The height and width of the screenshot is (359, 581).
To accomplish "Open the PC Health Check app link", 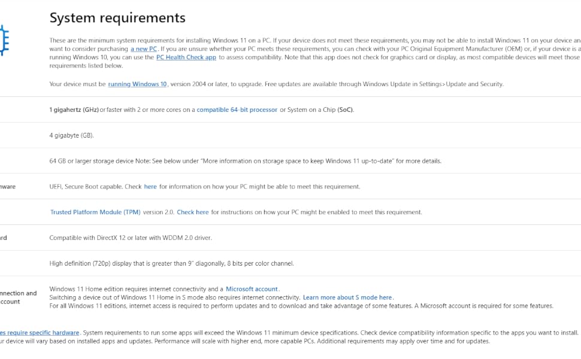I will click(x=186, y=57).
